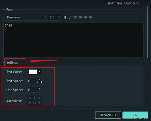Increase the Text Space value
The width and height of the screenshot is (151, 121).
(x=40, y=80)
